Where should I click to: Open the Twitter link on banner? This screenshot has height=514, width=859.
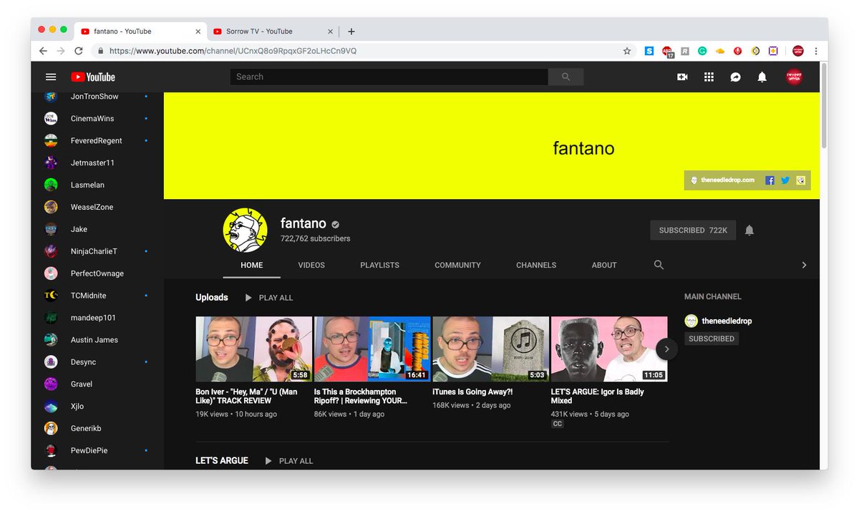pyautogui.click(x=785, y=180)
